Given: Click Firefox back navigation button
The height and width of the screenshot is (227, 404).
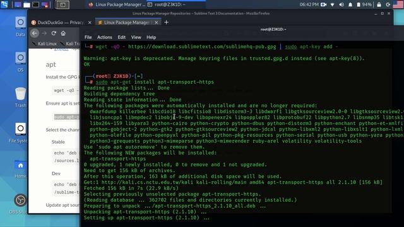Looking at the screenshot, I should click(x=35, y=33).
